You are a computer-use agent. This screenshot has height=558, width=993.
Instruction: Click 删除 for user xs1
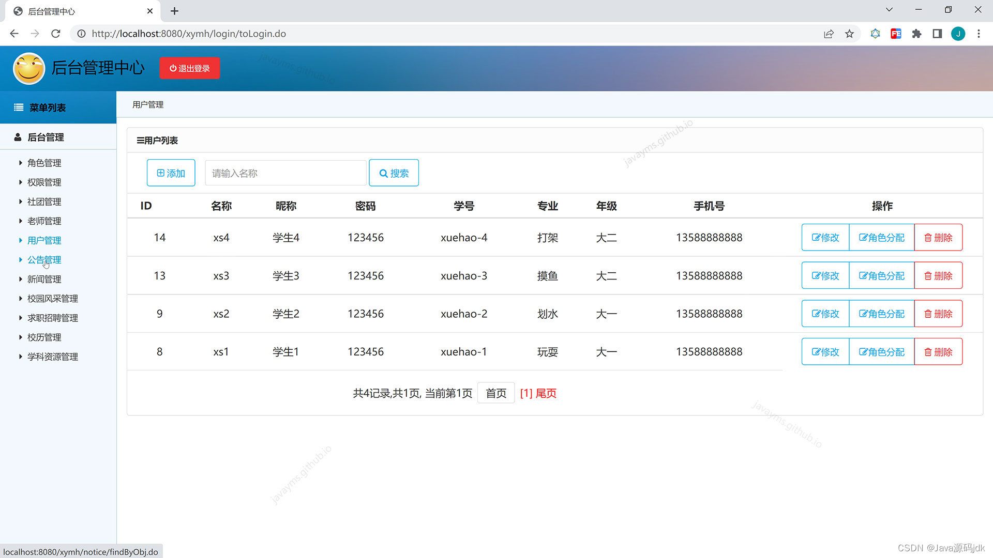938,352
